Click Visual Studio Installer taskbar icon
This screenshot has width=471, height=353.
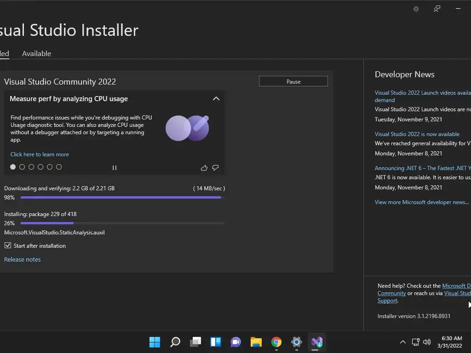click(x=317, y=342)
